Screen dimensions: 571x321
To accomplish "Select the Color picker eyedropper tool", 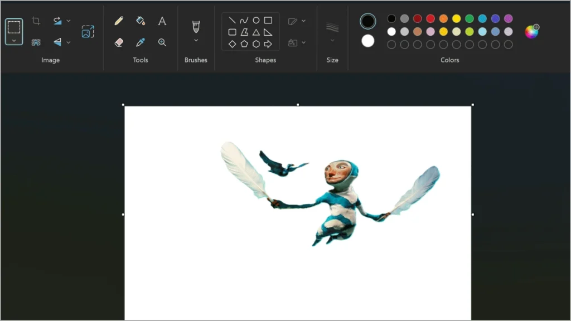I will pos(141,42).
